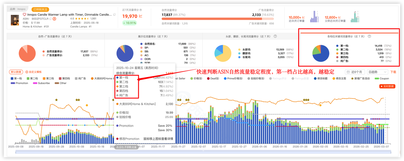The height and width of the screenshot is (161, 404).
Task: View the 近30天订单量 mini bar chart
Action: [x=315, y=17]
